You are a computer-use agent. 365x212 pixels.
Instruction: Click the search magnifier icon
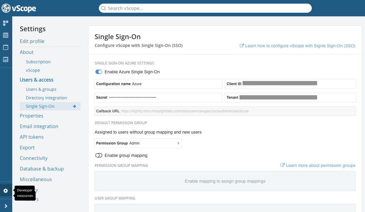click(x=103, y=8)
